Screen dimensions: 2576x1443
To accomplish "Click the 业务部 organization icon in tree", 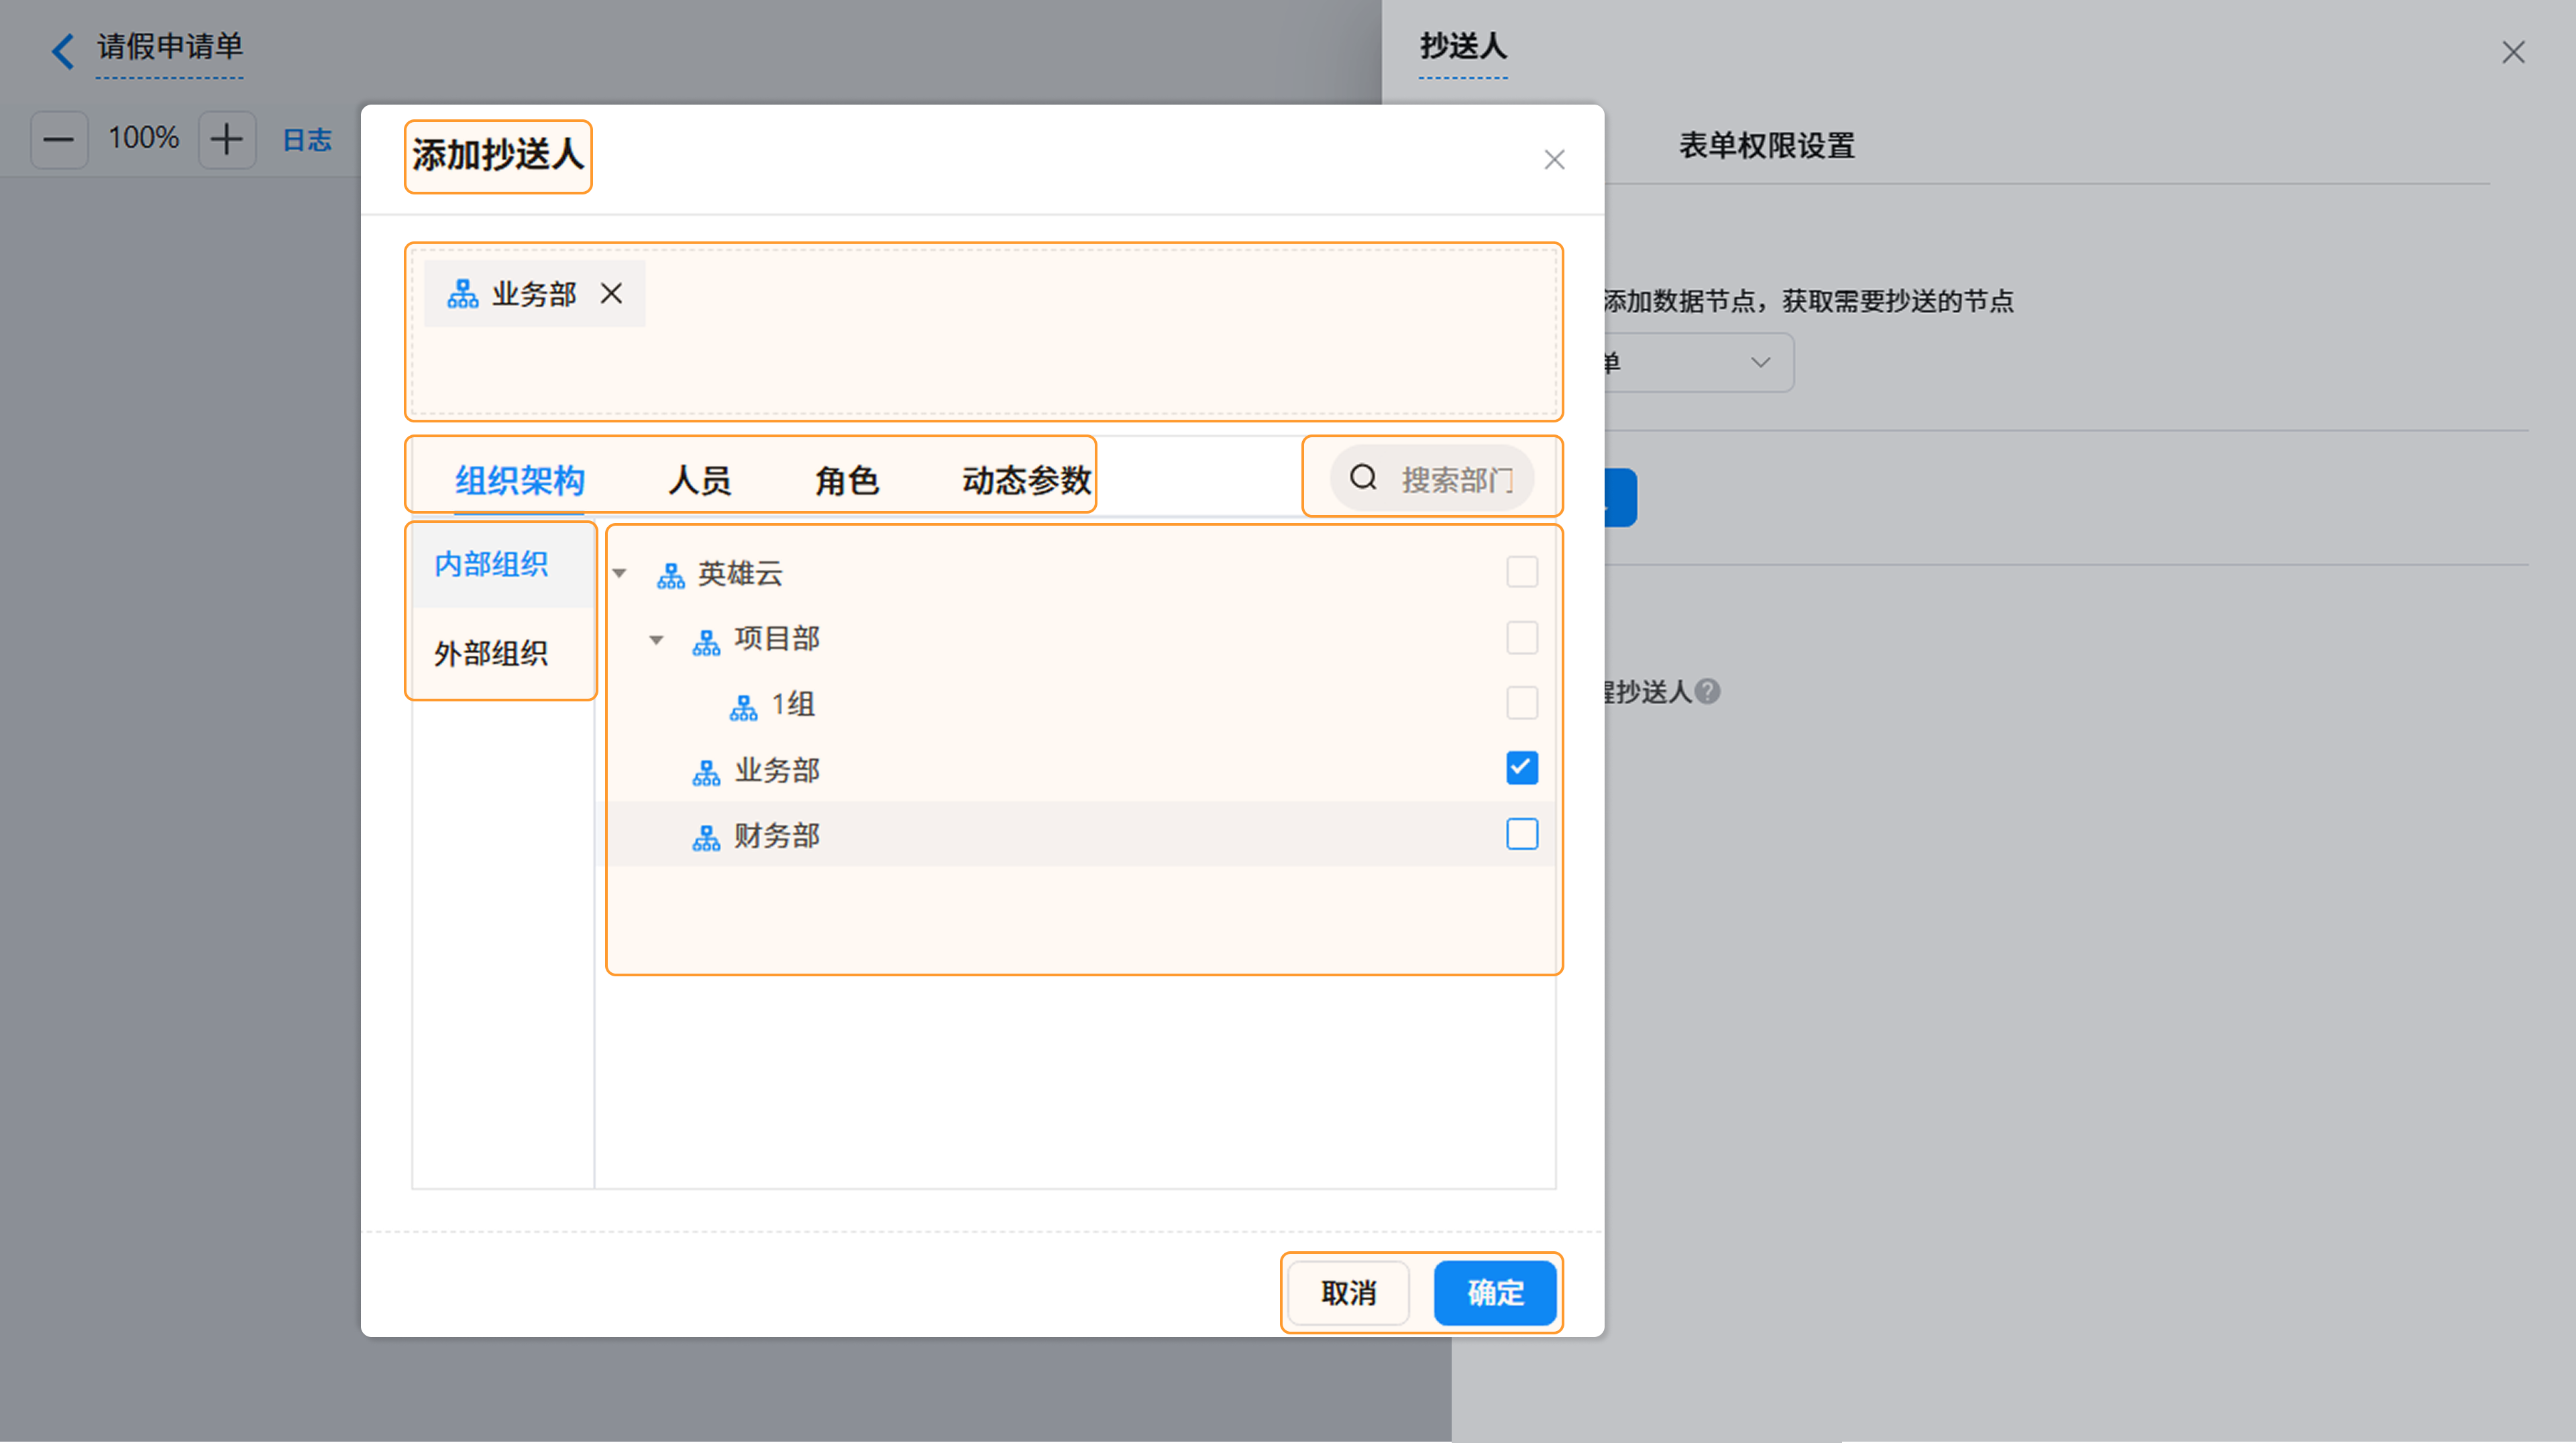I will tap(706, 772).
